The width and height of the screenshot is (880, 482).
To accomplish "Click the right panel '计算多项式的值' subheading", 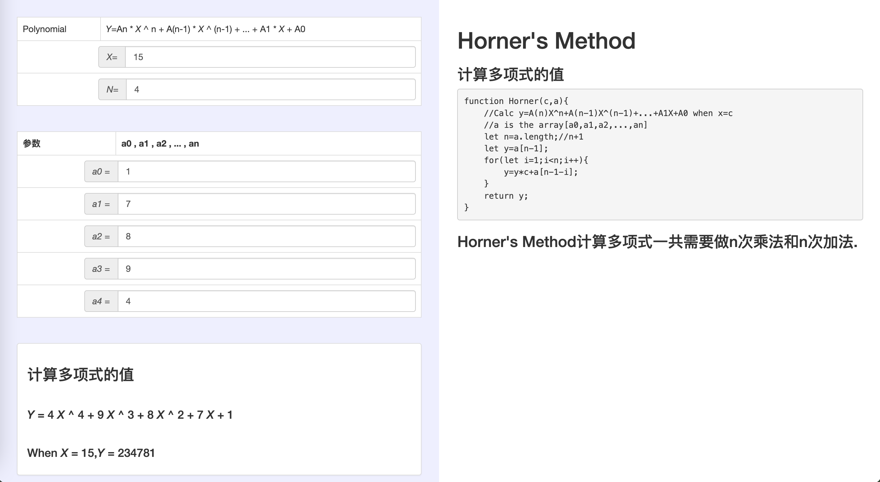I will click(511, 74).
